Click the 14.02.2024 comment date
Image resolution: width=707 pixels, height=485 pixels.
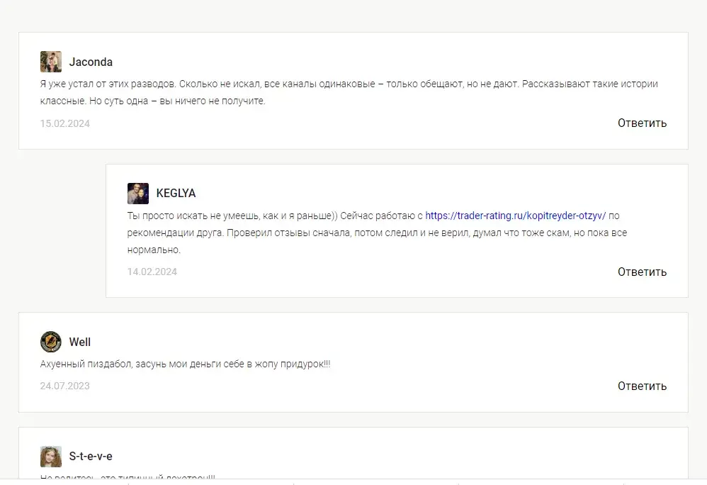point(152,272)
